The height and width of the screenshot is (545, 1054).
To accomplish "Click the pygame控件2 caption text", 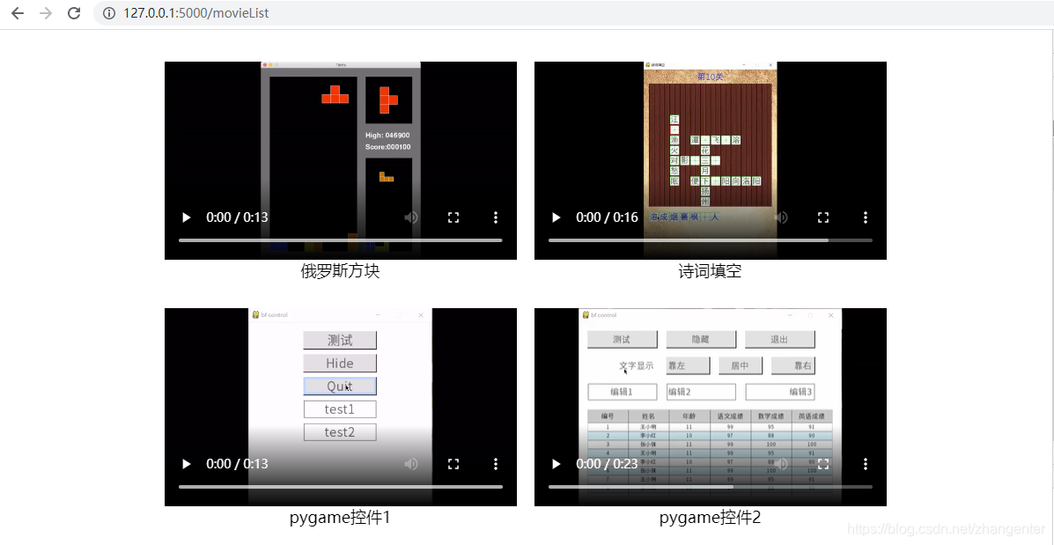I will (x=710, y=518).
